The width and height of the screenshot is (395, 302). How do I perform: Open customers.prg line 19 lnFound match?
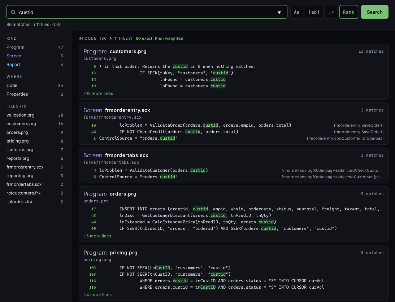click(234, 86)
